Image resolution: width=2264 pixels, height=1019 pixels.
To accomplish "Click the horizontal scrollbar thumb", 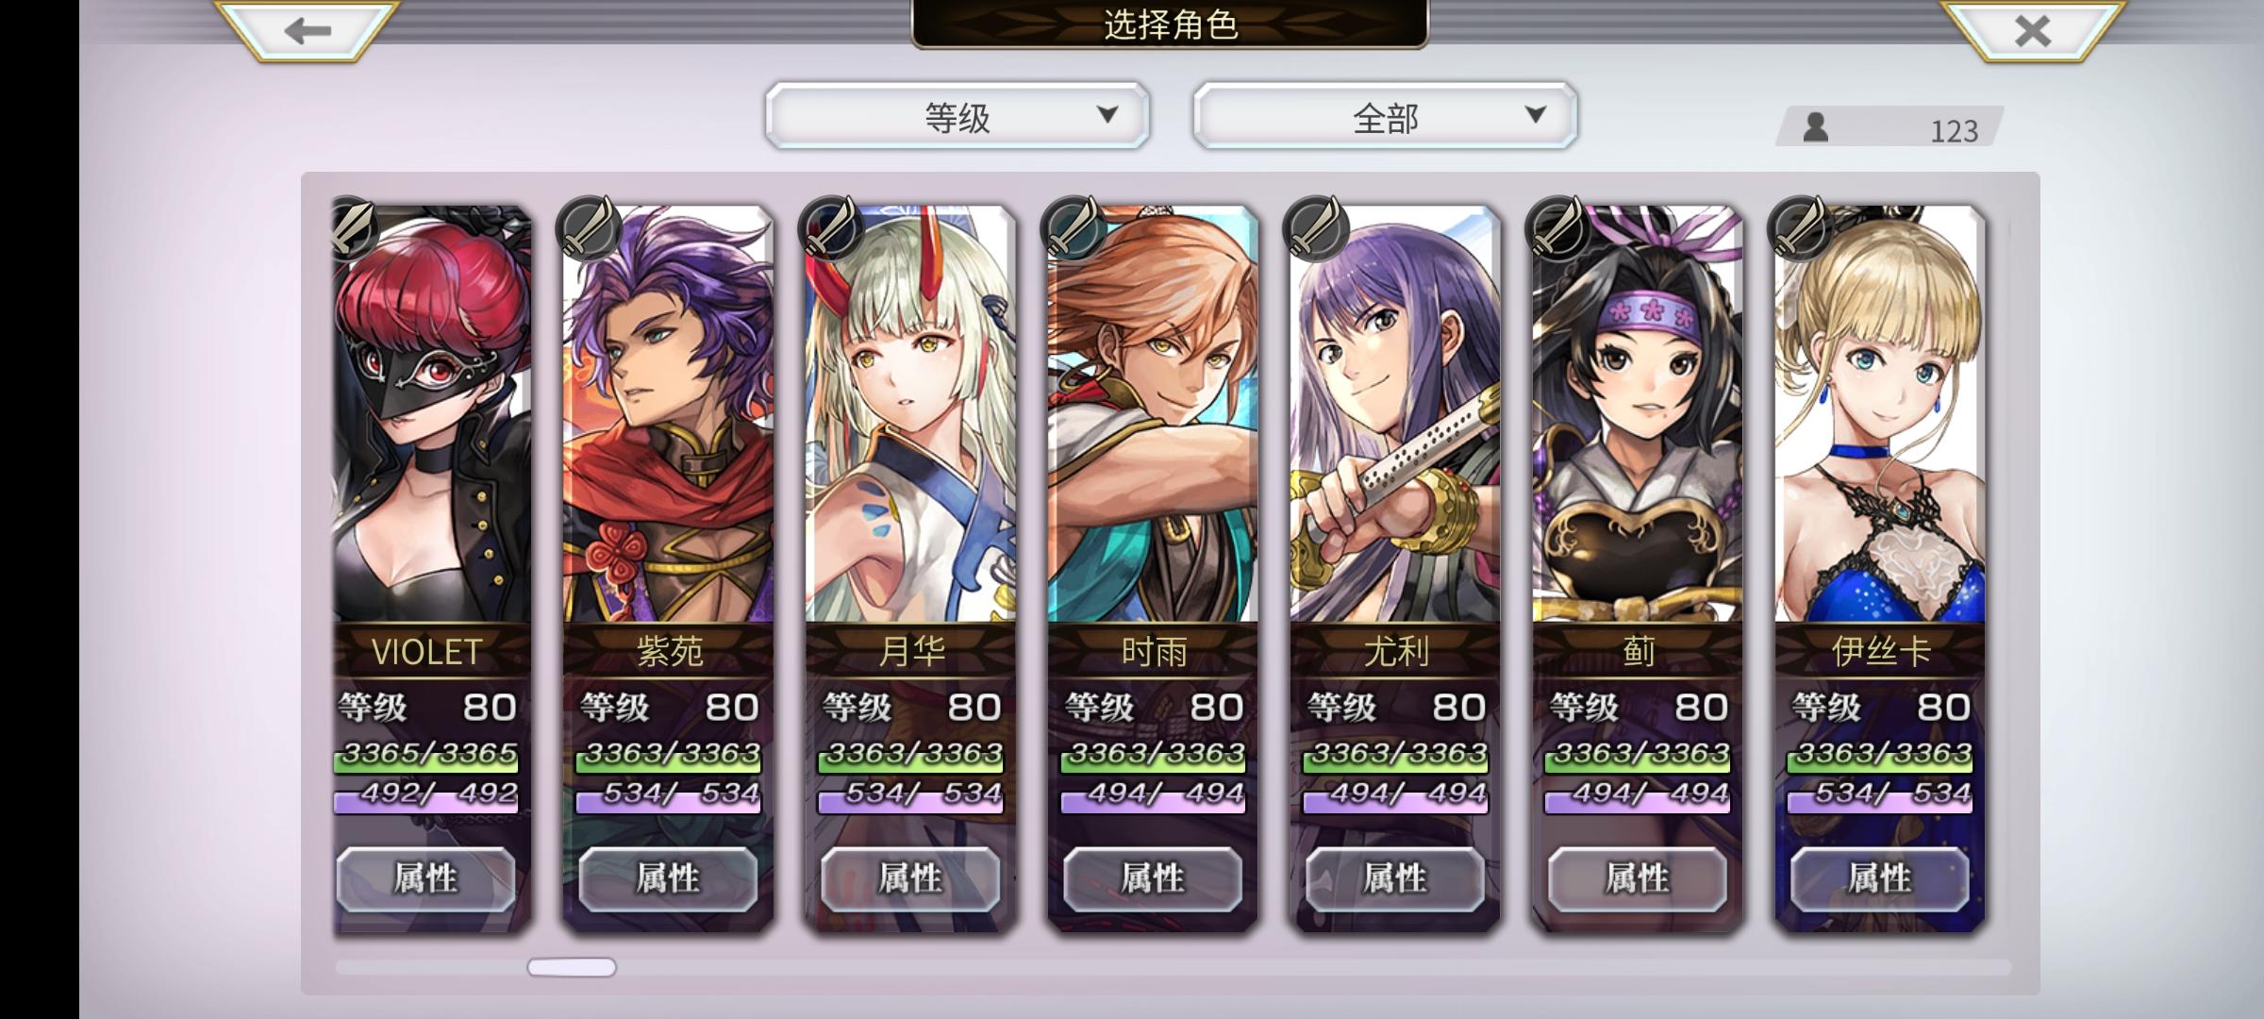I will 572,967.
